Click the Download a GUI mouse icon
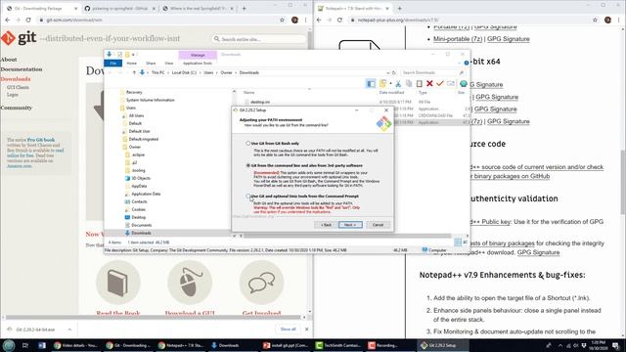The image size is (626, 352). point(190,283)
